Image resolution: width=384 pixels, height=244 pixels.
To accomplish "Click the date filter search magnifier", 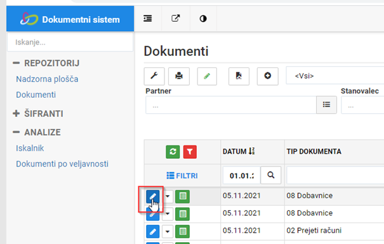I will (271, 175).
